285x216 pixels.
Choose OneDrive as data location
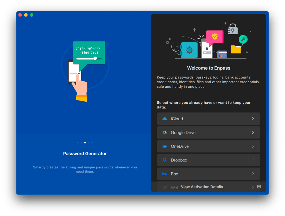point(208,146)
